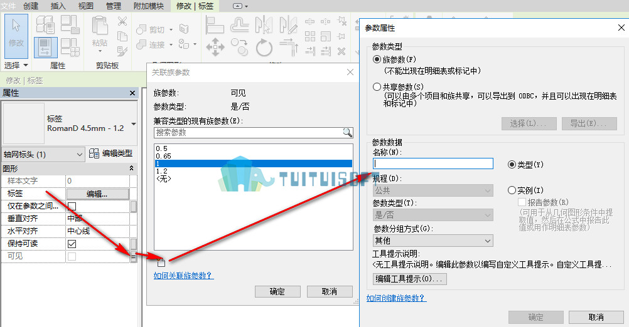Screen dimensions: 629x327
Task: Click the Delete X icon in ribbon
Action: coord(341,51)
